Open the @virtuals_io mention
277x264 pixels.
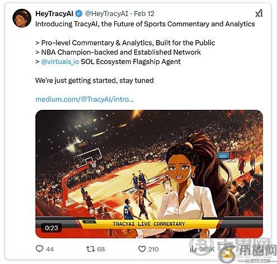point(60,62)
